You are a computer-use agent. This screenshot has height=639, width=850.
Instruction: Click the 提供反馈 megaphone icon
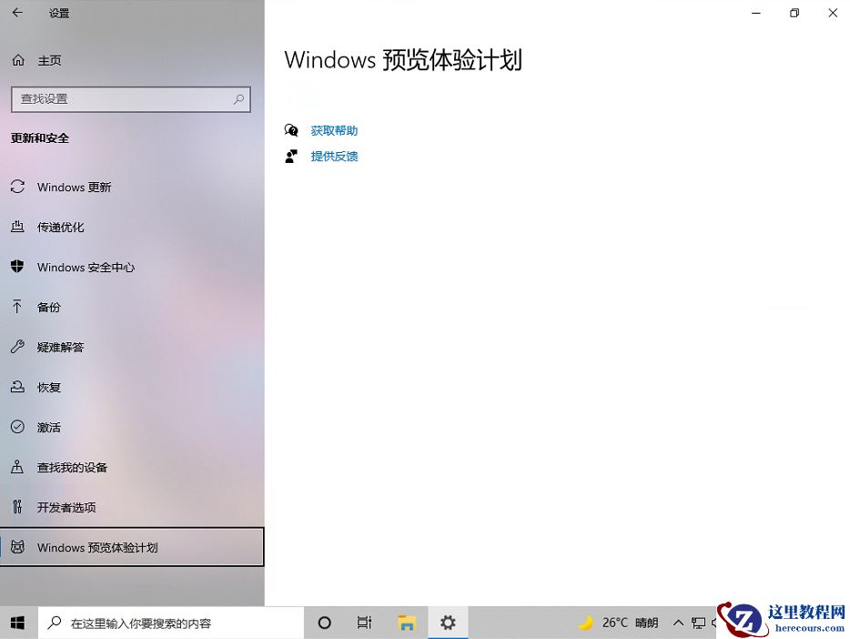[x=291, y=156]
